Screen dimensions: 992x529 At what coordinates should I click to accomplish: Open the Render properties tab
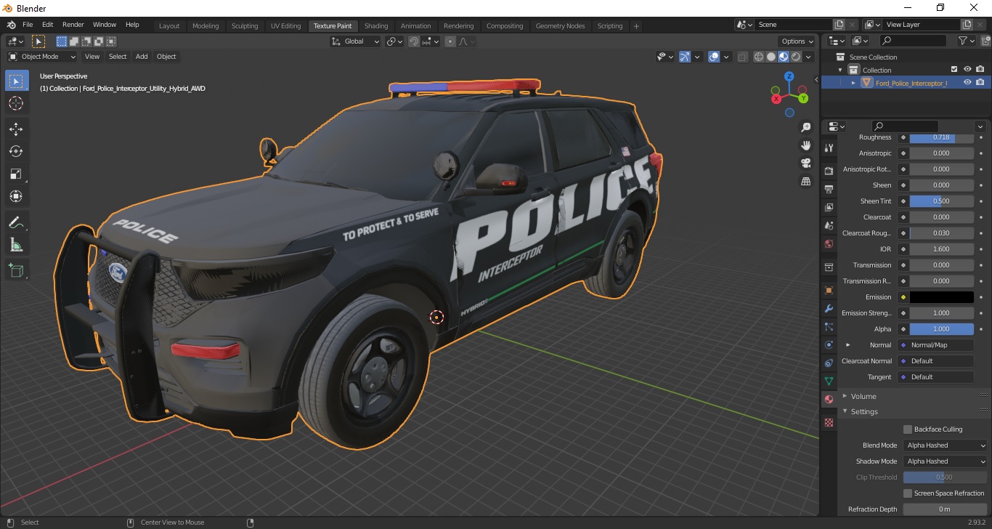coord(829,171)
